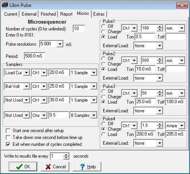Image resolution: width=190 pixels, height=174 pixels.
Task: Open Bat Volt row sample count dropdown
Action: [94, 86]
